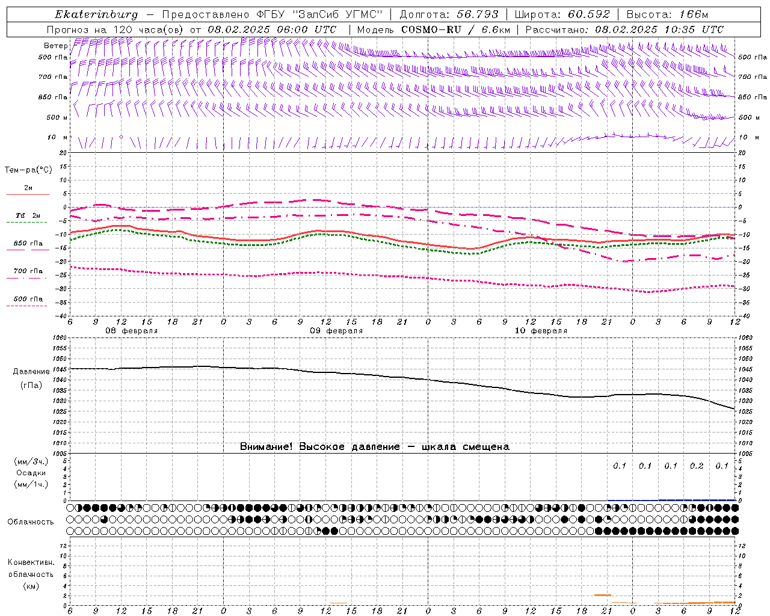Click the Долгота: 56.793 value
This screenshot has width=770, height=616.
tap(449, 14)
